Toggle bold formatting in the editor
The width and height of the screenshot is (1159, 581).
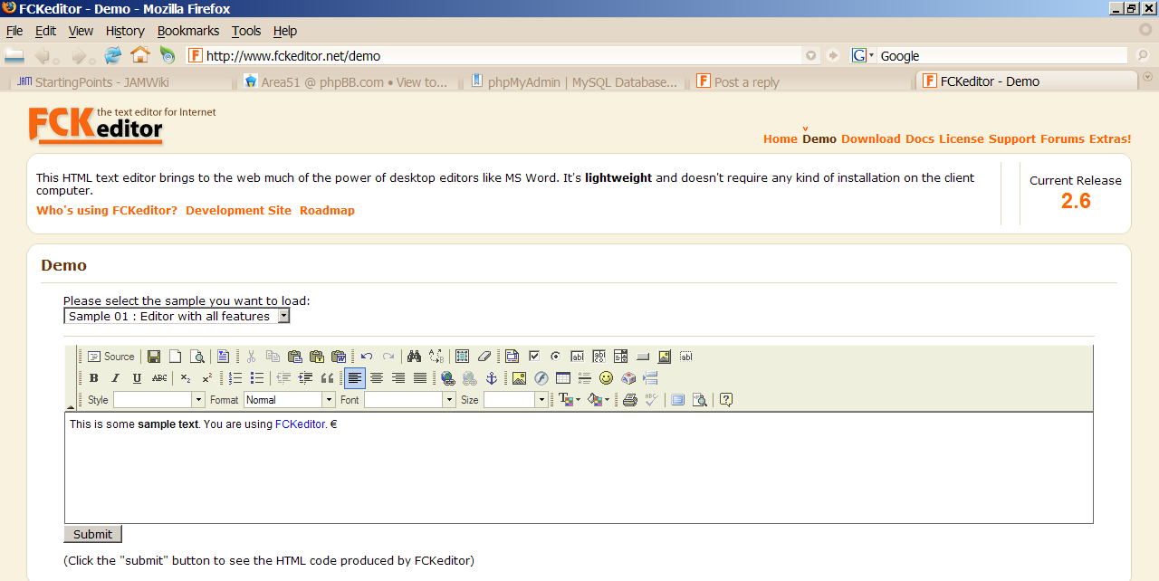(93, 378)
